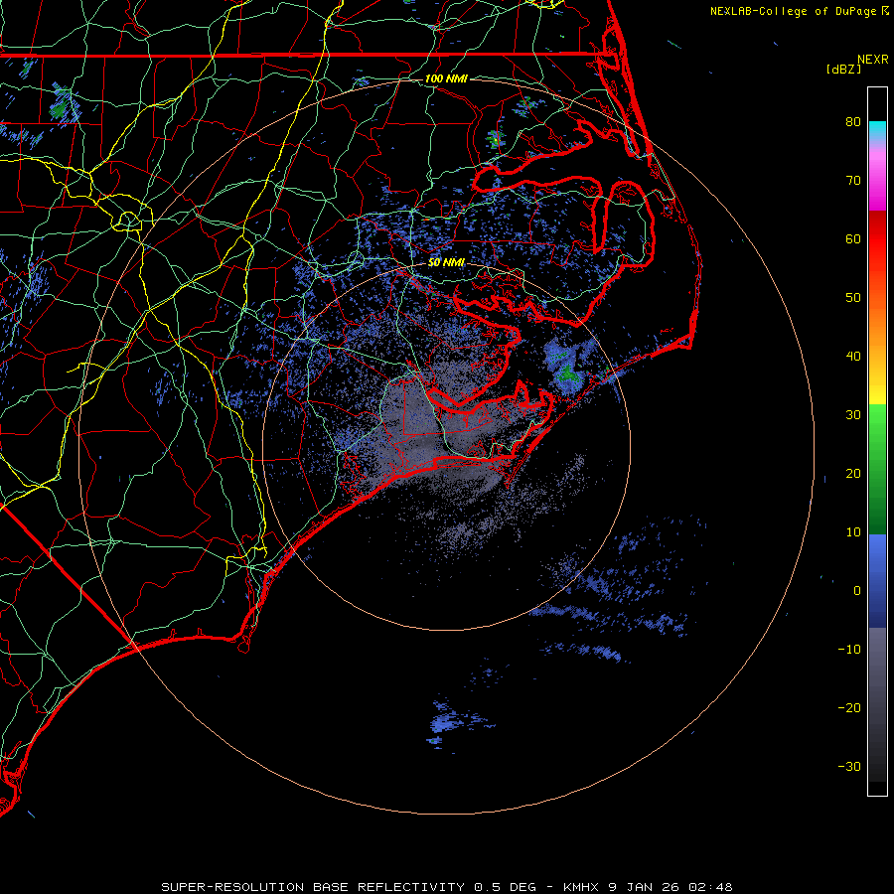Click the [dBZ] unit label
894x894 pixels.
[x=843, y=70]
